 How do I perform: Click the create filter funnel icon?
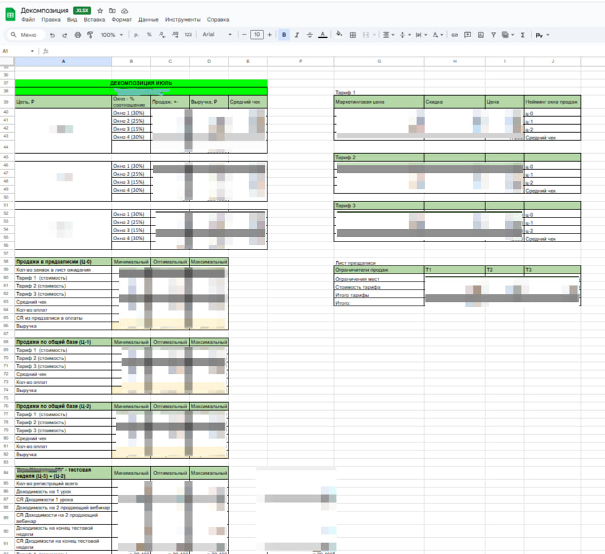[493, 35]
